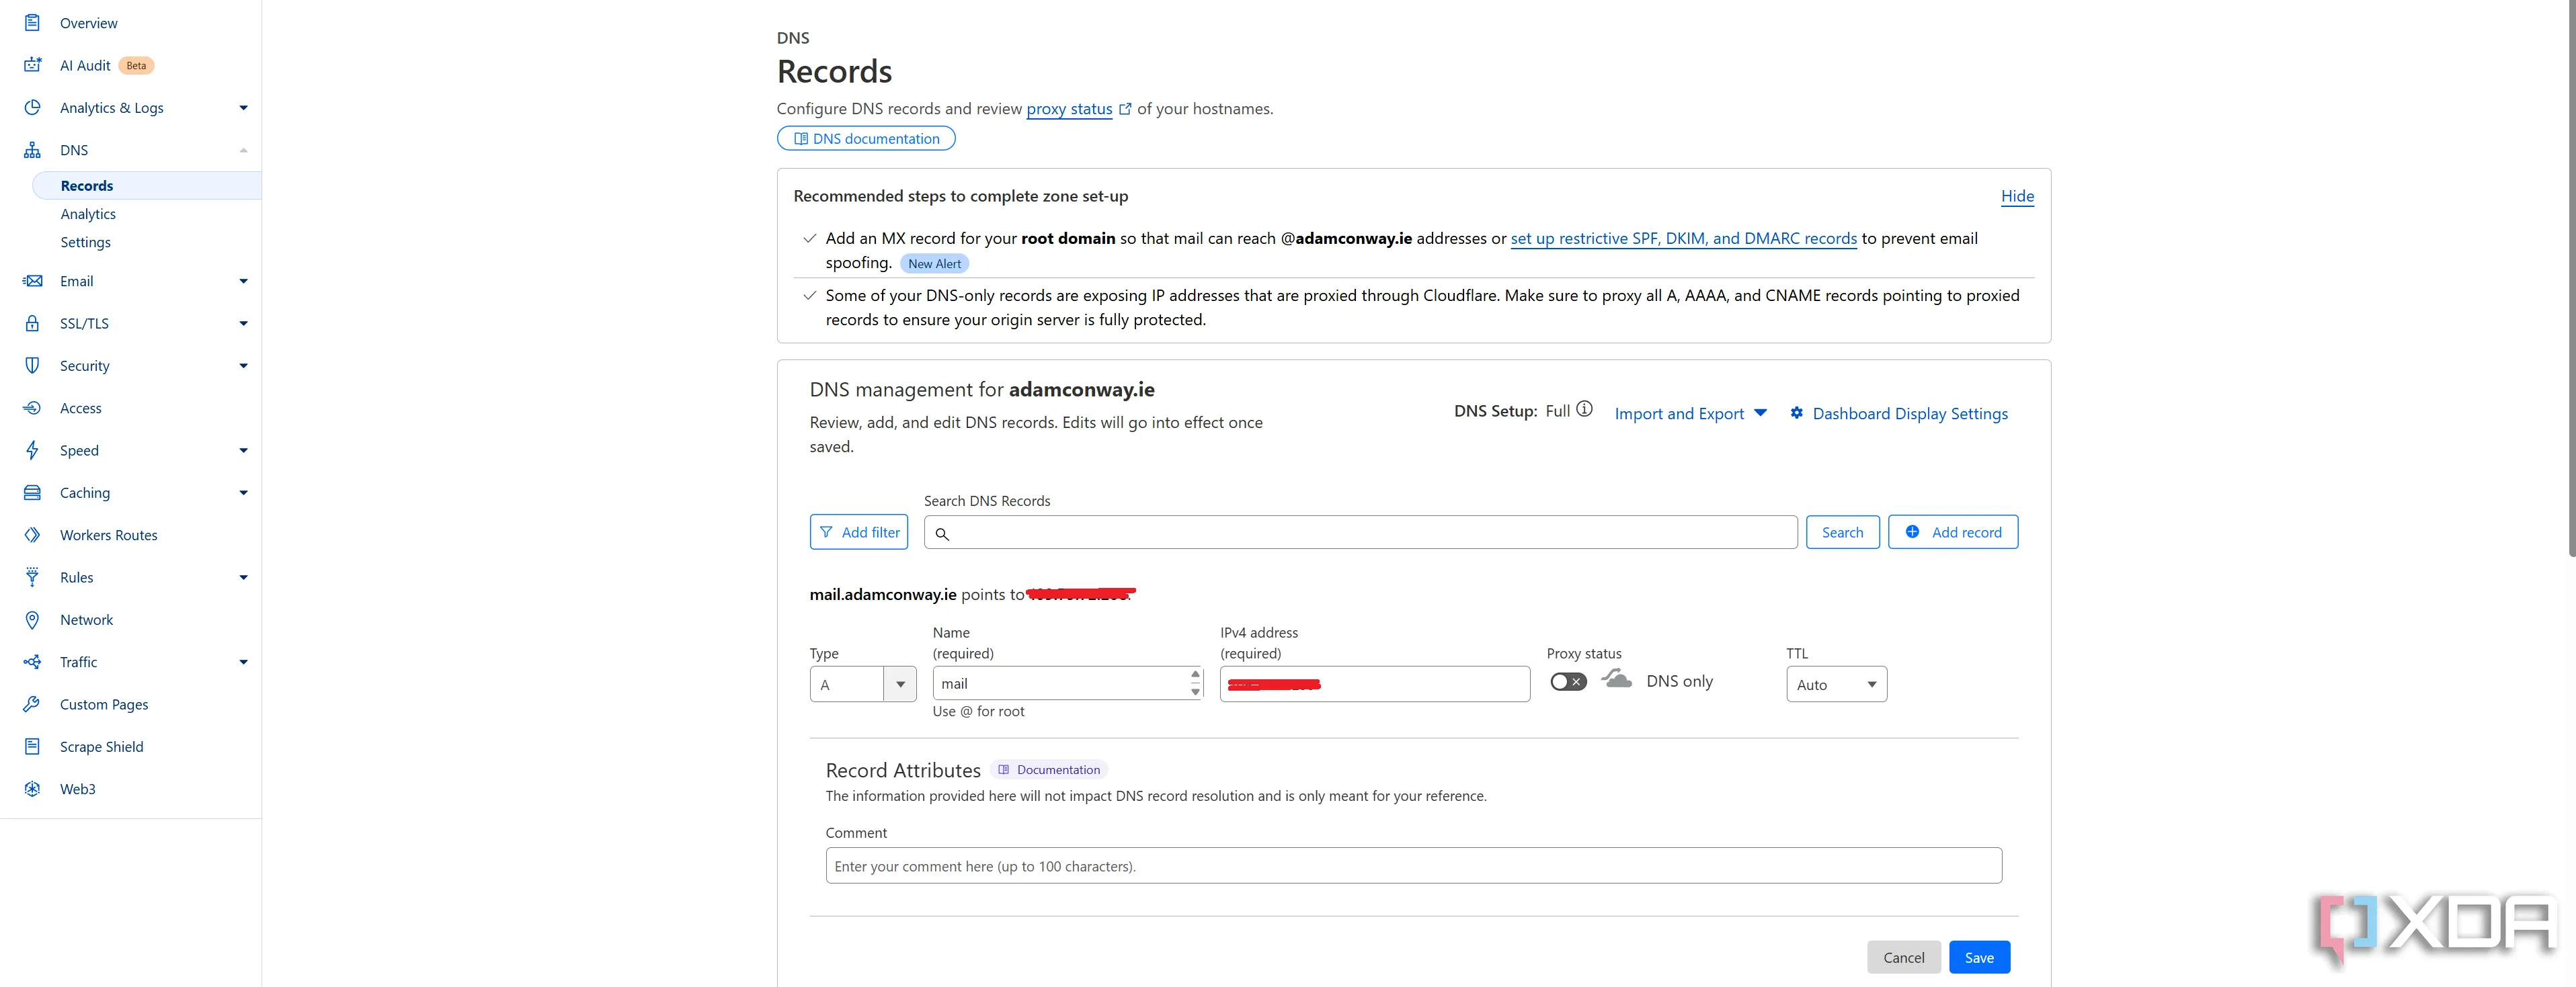Click the Workers Routes diamond icon
This screenshot has height=987, width=2576.
click(32, 534)
